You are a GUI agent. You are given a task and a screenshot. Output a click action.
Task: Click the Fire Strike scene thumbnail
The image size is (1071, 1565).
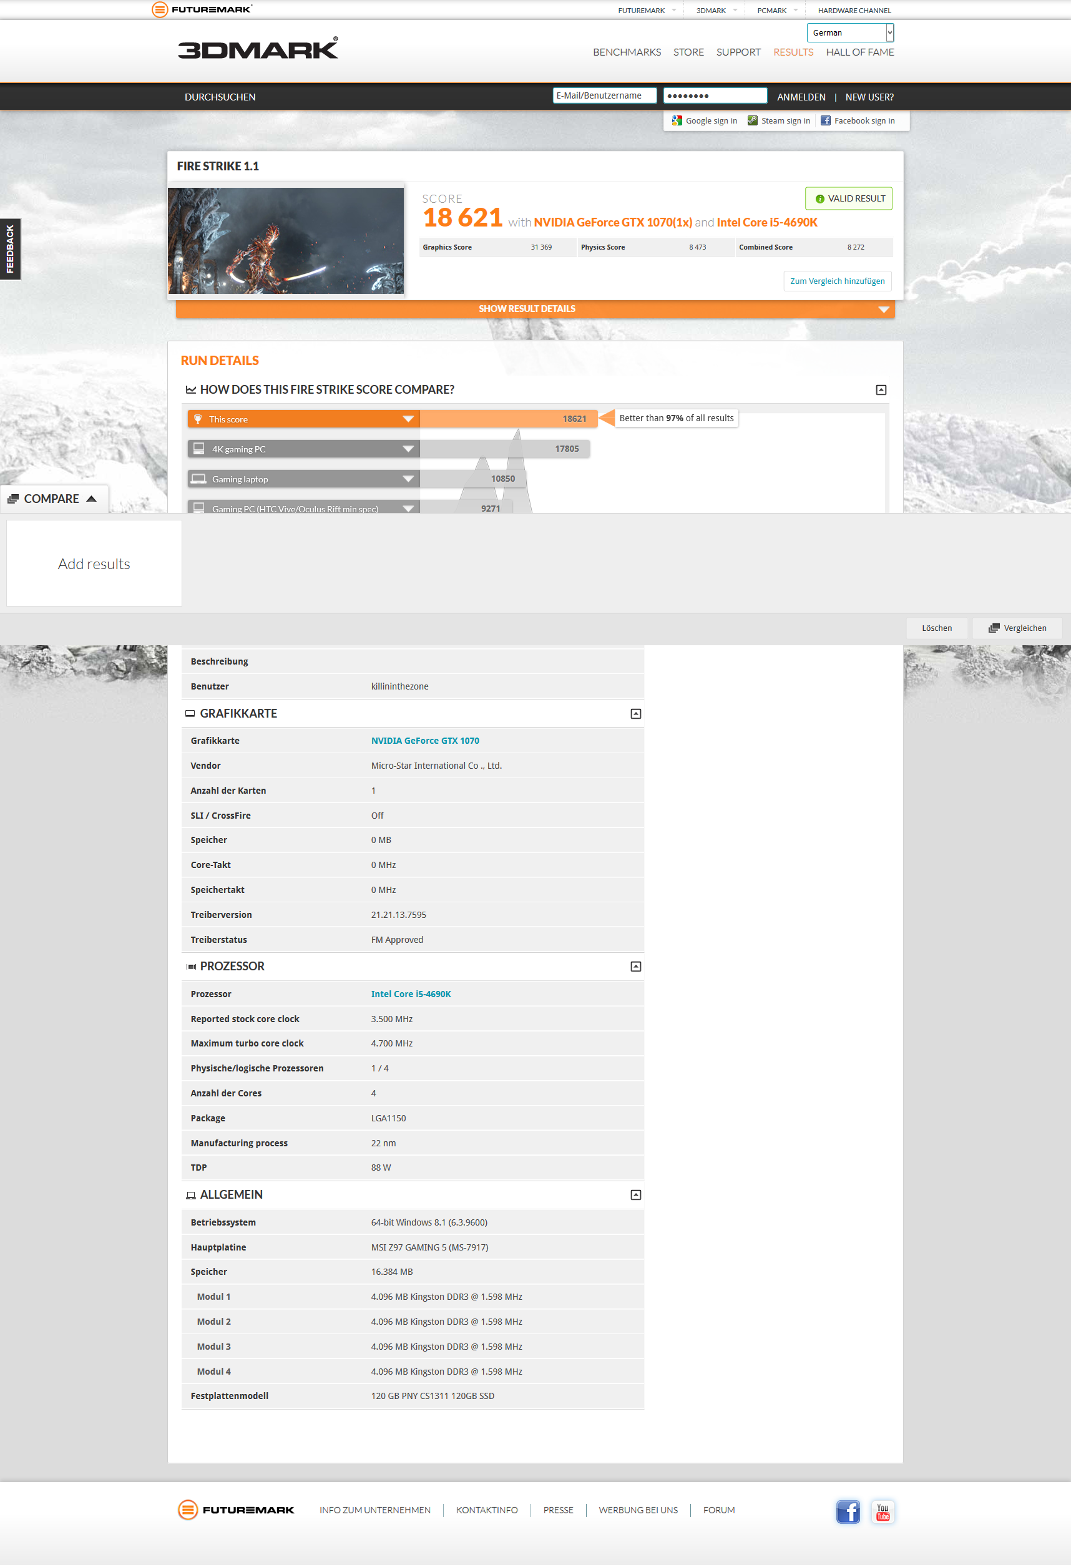pos(286,240)
